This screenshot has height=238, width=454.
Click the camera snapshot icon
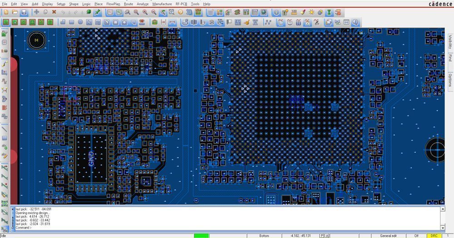212,22
